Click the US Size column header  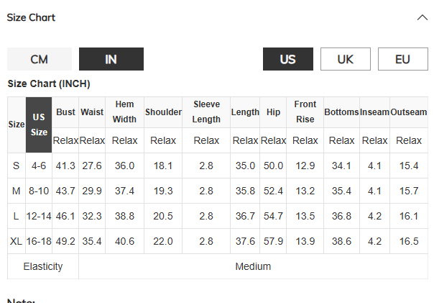pos(39,125)
